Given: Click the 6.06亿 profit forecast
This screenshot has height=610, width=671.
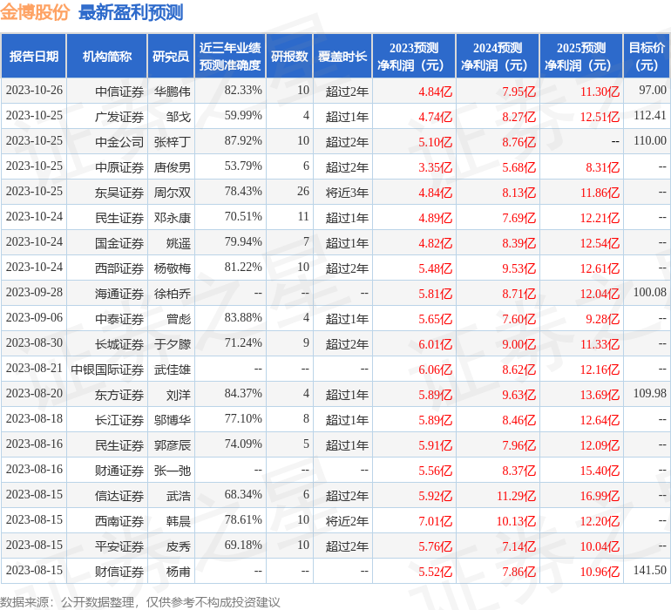Looking at the screenshot, I should 435,369.
